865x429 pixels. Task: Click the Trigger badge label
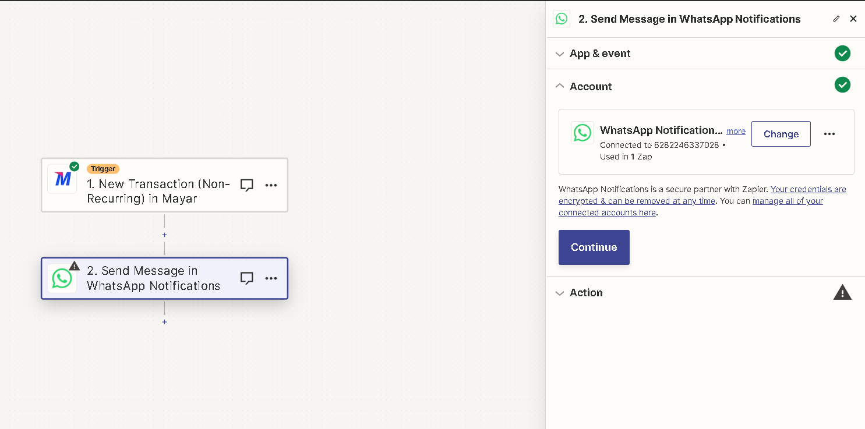[x=103, y=169]
